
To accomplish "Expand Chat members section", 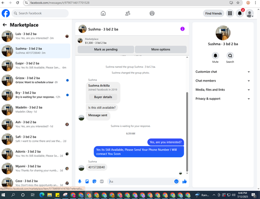I will pos(223,81).
